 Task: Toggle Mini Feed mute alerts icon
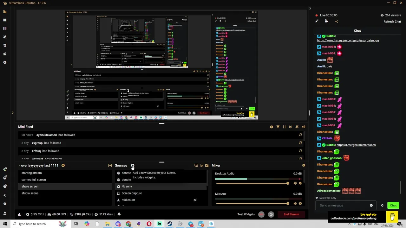click(x=297, y=127)
